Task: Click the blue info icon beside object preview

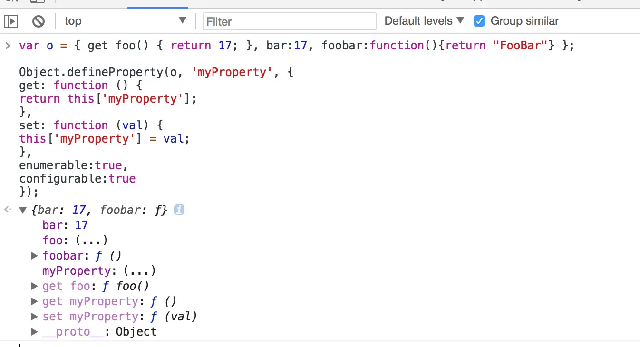Action: coord(179,210)
